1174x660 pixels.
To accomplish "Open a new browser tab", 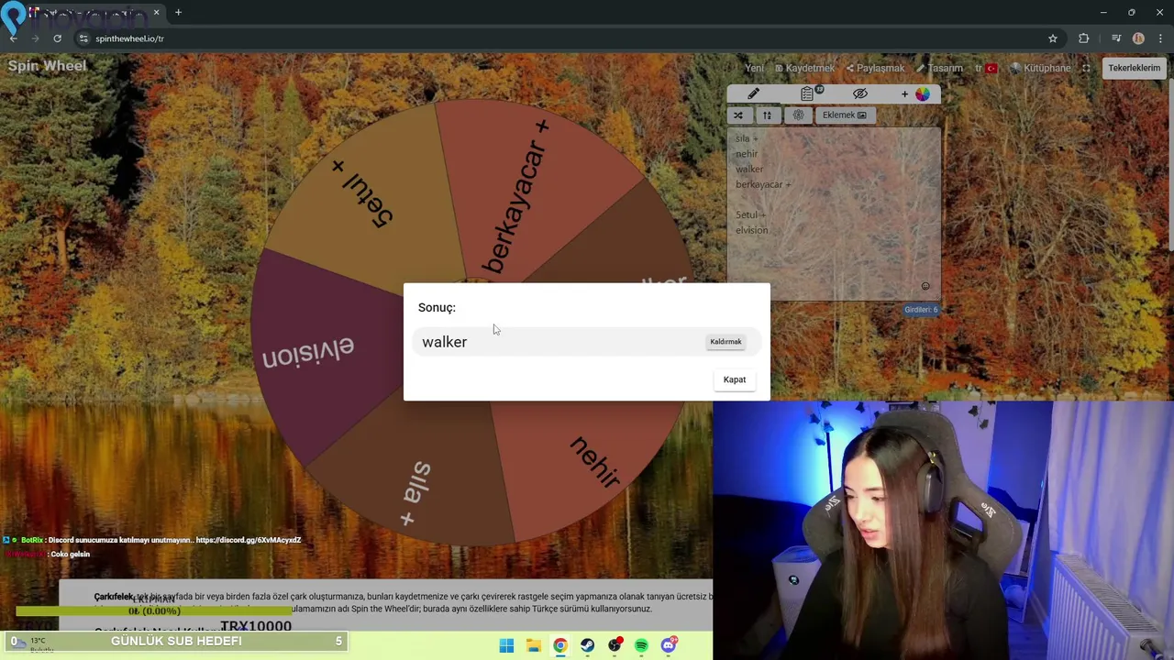I will click(x=178, y=13).
